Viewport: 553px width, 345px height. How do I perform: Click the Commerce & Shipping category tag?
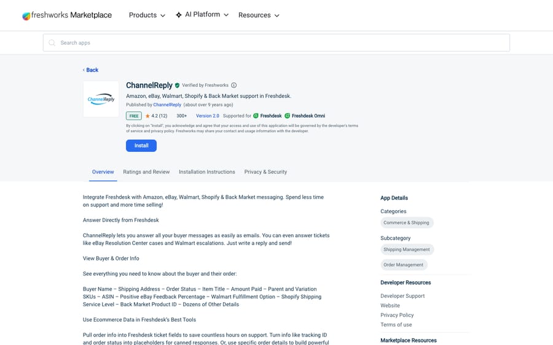pyautogui.click(x=407, y=222)
